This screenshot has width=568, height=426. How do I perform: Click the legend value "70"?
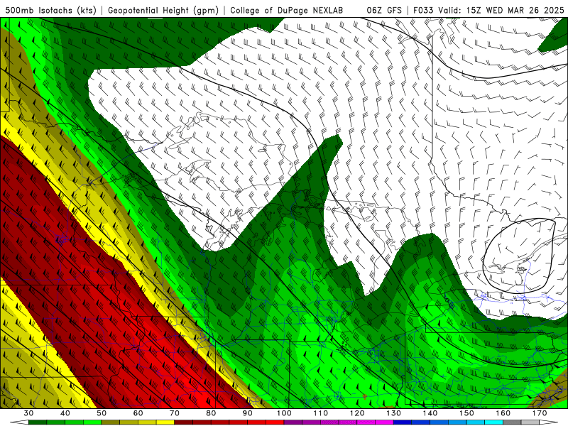[175, 413]
